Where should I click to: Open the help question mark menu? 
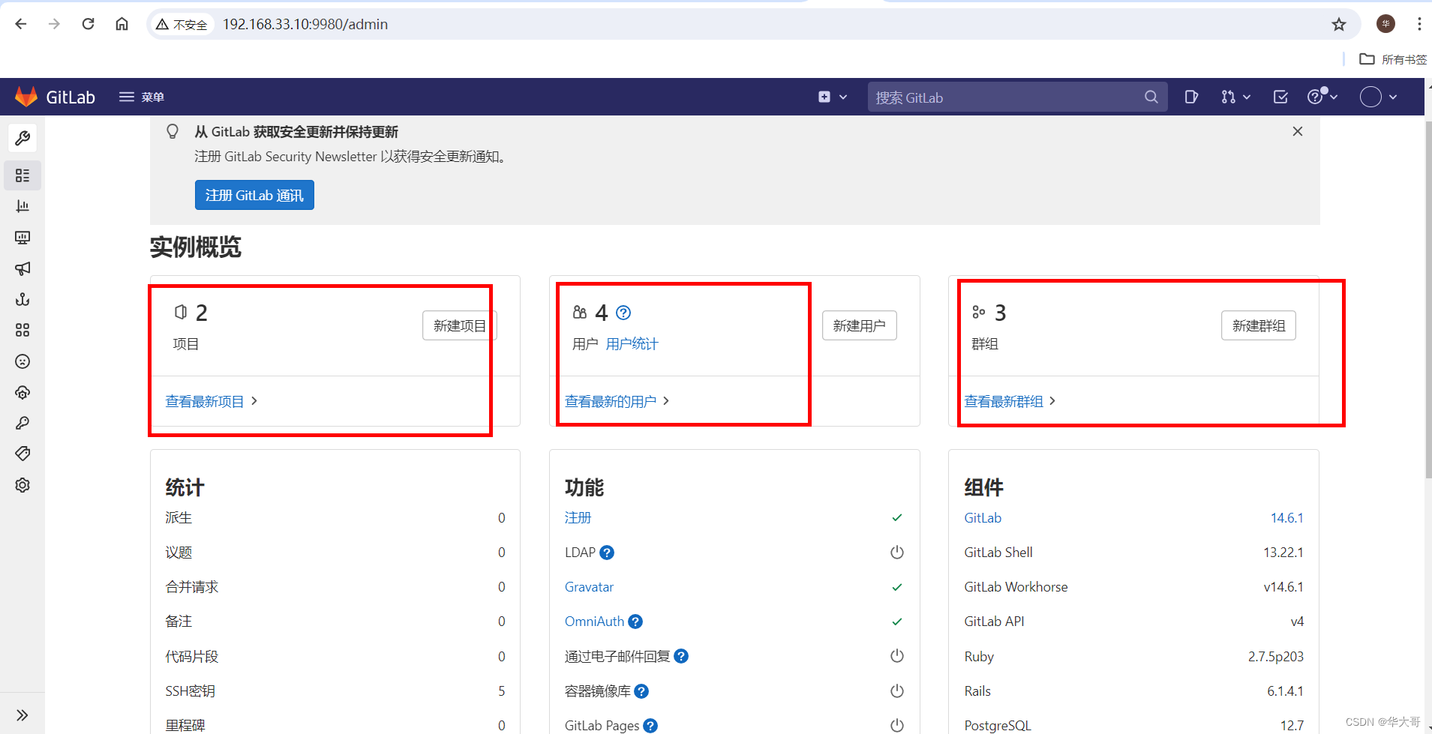tap(1322, 97)
